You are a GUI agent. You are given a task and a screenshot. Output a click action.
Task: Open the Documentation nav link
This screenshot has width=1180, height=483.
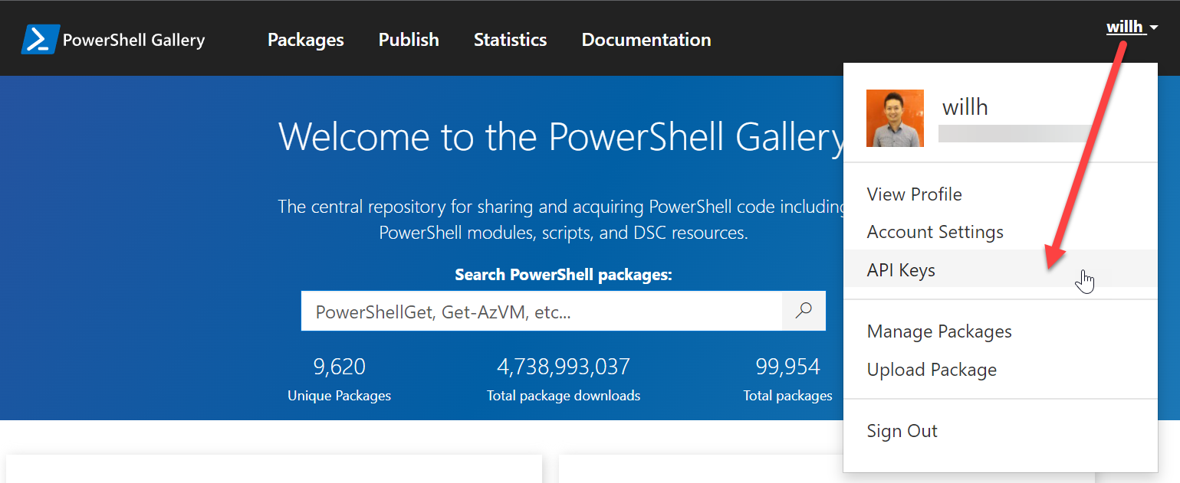click(x=646, y=40)
